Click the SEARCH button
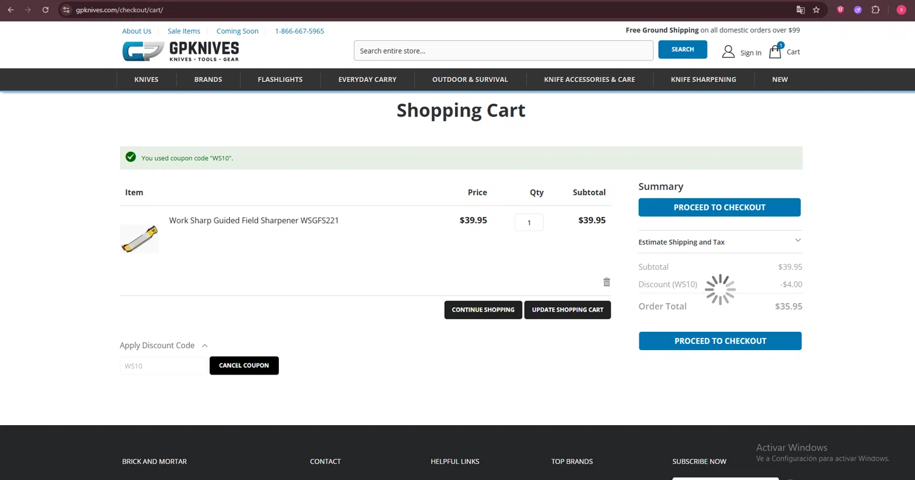This screenshot has width=915, height=480. coord(683,49)
